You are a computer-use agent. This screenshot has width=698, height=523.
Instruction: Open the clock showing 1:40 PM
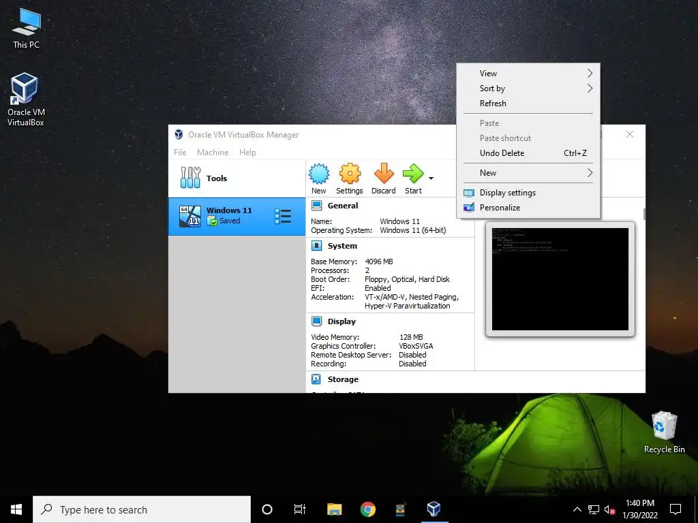pos(639,509)
